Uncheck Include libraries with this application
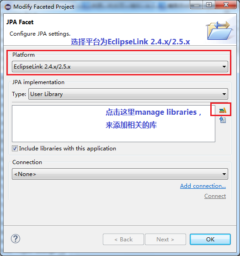 tap(15, 149)
